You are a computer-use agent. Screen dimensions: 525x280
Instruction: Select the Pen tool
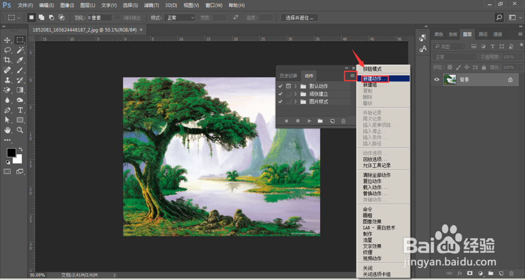[x=7, y=110]
